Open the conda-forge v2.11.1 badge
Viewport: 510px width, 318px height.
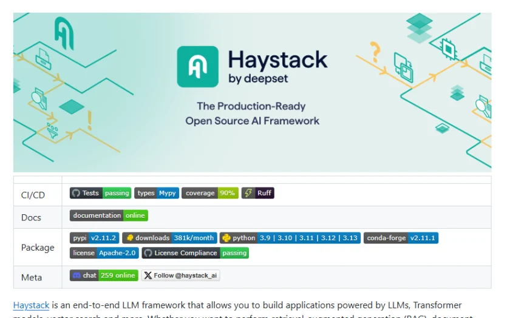point(401,238)
